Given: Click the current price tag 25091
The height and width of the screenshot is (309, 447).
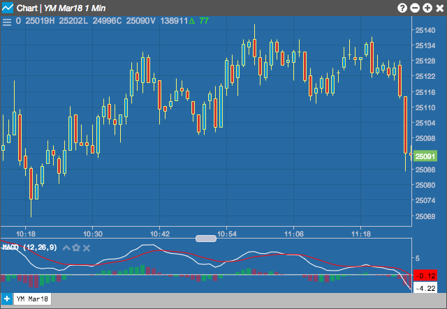Looking at the screenshot, I should point(425,156).
